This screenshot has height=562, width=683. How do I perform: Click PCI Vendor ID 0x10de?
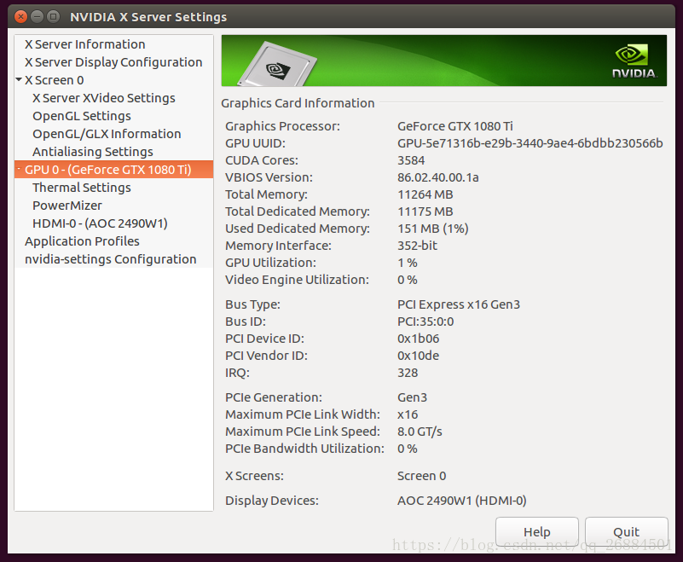click(418, 356)
